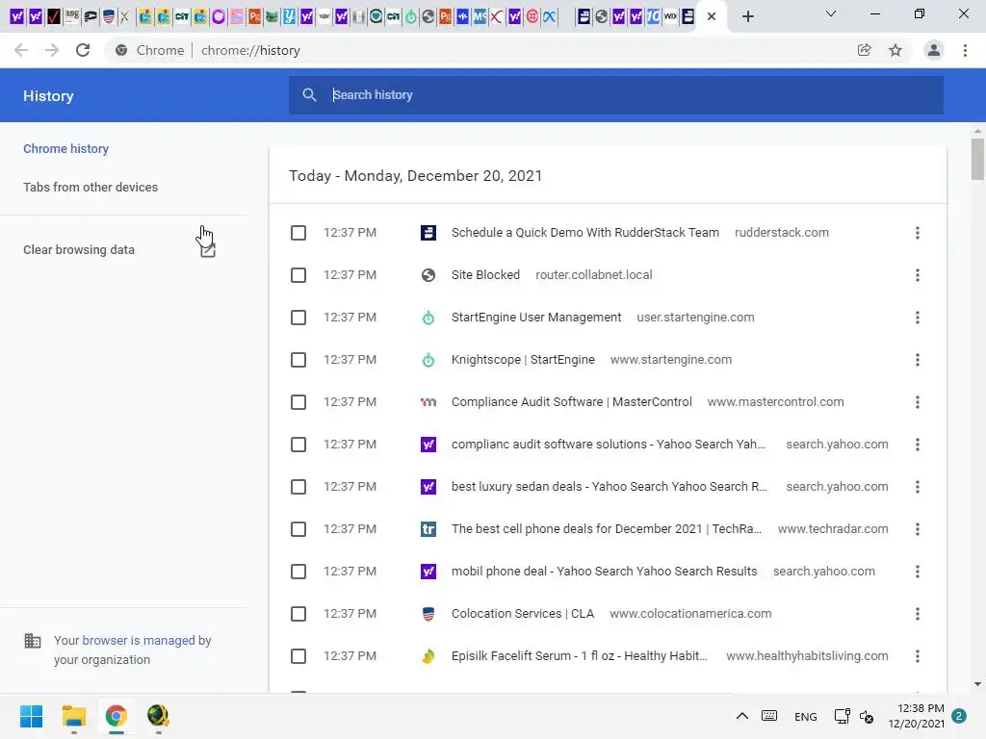Click the browser forward arrow
Viewport: 986px width, 739px height.
52,50
